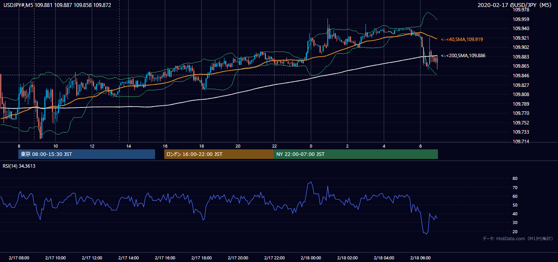Click the 2/17 22:00 date label
558x262 pixels.
(x=274, y=258)
